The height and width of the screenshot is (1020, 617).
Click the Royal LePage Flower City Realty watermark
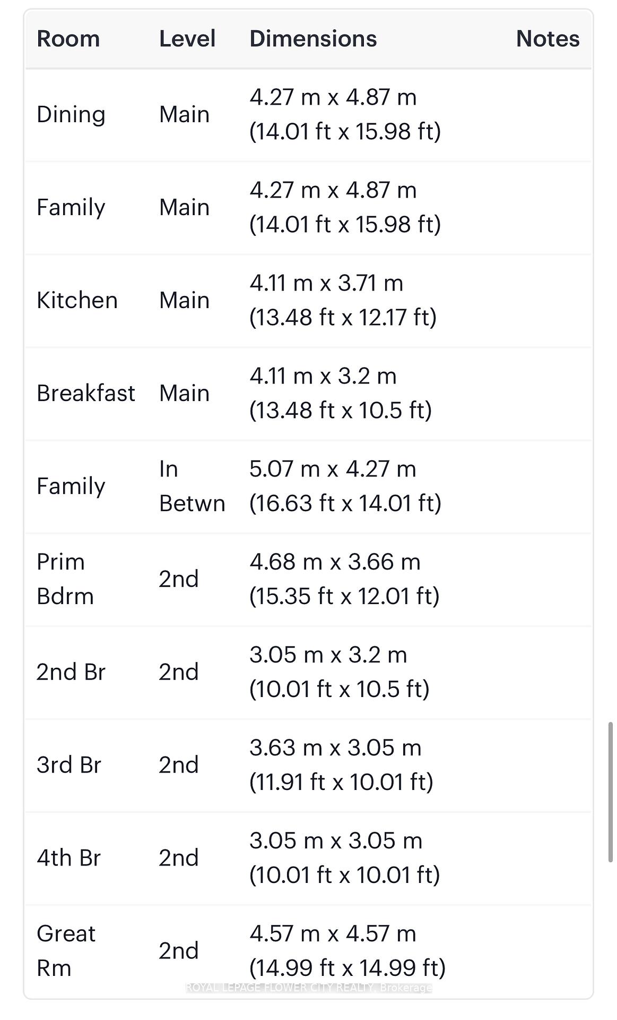click(309, 988)
